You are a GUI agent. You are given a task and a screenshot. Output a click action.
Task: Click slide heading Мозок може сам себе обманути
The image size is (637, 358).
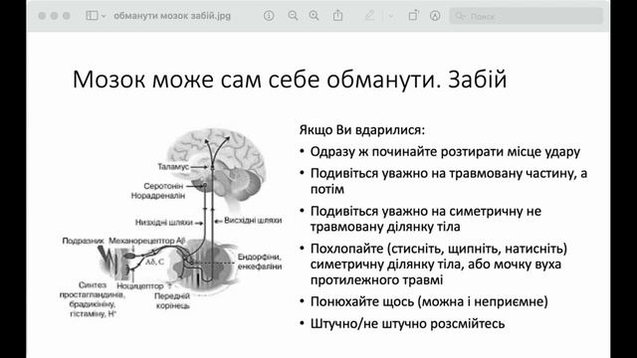click(x=257, y=80)
